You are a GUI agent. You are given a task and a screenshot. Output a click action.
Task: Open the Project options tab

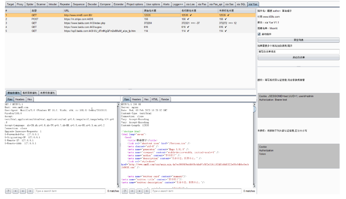135,4
